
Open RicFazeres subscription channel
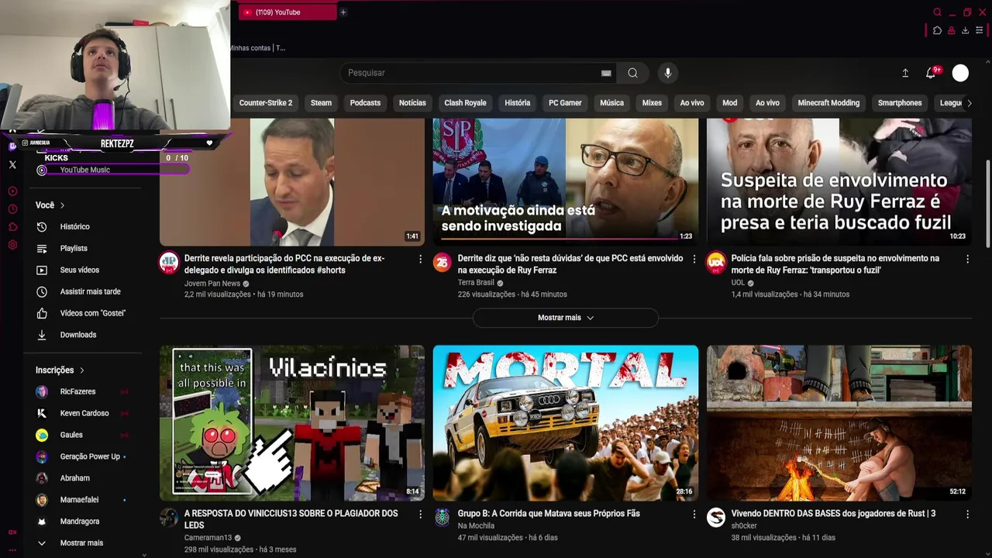(x=77, y=392)
